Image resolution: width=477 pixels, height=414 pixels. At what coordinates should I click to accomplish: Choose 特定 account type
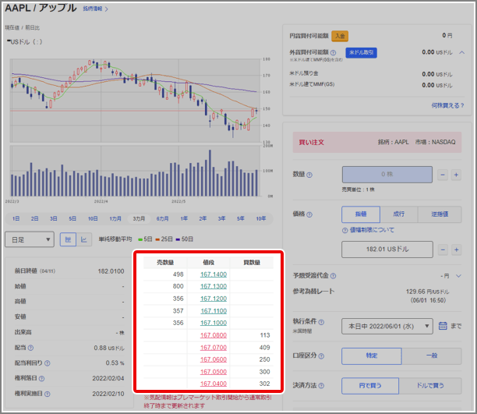[372, 356]
